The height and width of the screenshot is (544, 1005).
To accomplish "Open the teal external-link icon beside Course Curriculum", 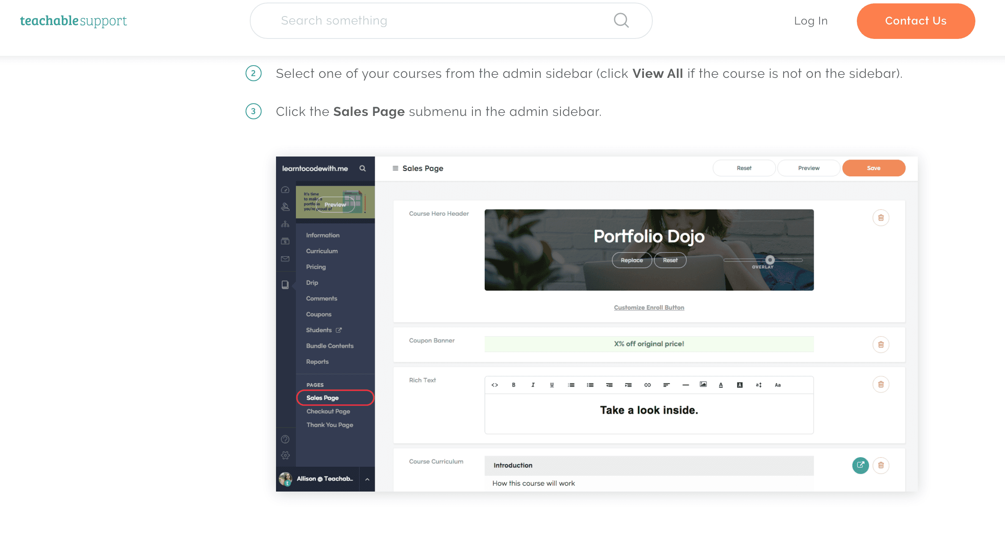I will click(860, 465).
